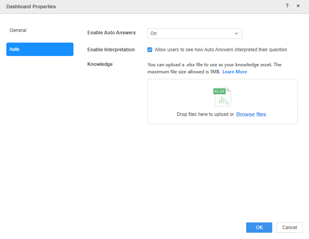Click the help question mark icon
The width and height of the screenshot is (309, 239).
(x=287, y=6)
